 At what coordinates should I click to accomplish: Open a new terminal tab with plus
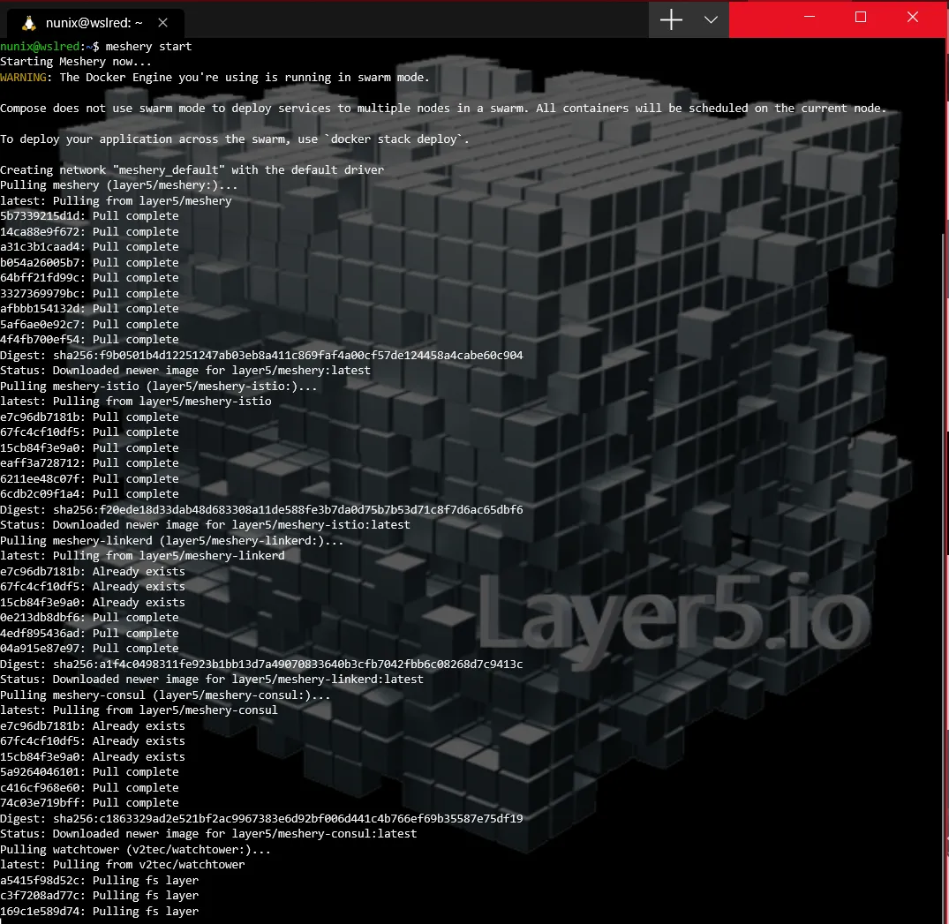pyautogui.click(x=671, y=20)
